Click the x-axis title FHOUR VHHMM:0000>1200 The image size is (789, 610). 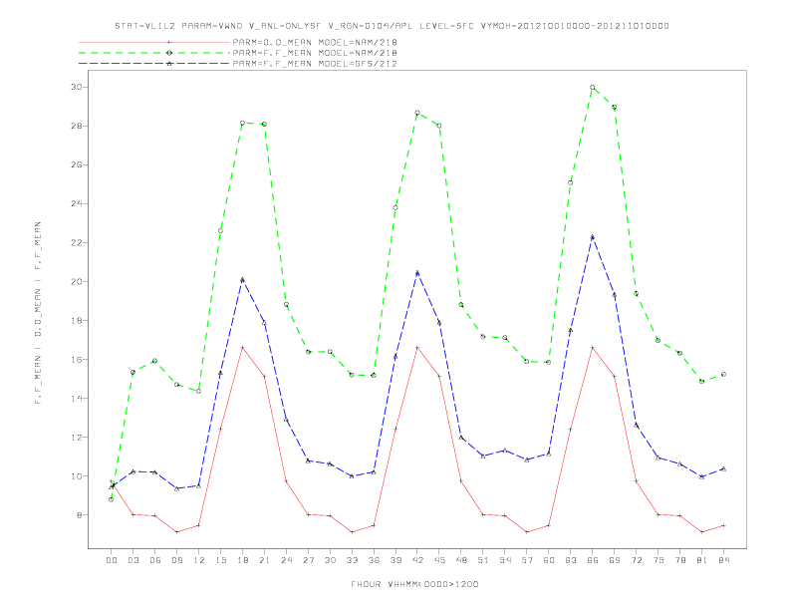coord(414,584)
